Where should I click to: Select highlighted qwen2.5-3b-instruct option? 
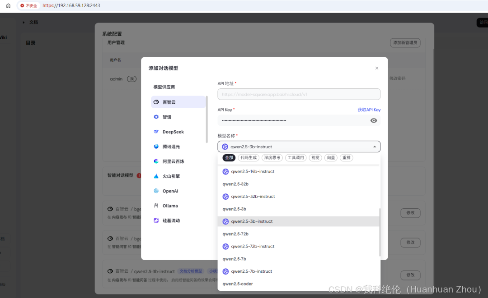299,221
